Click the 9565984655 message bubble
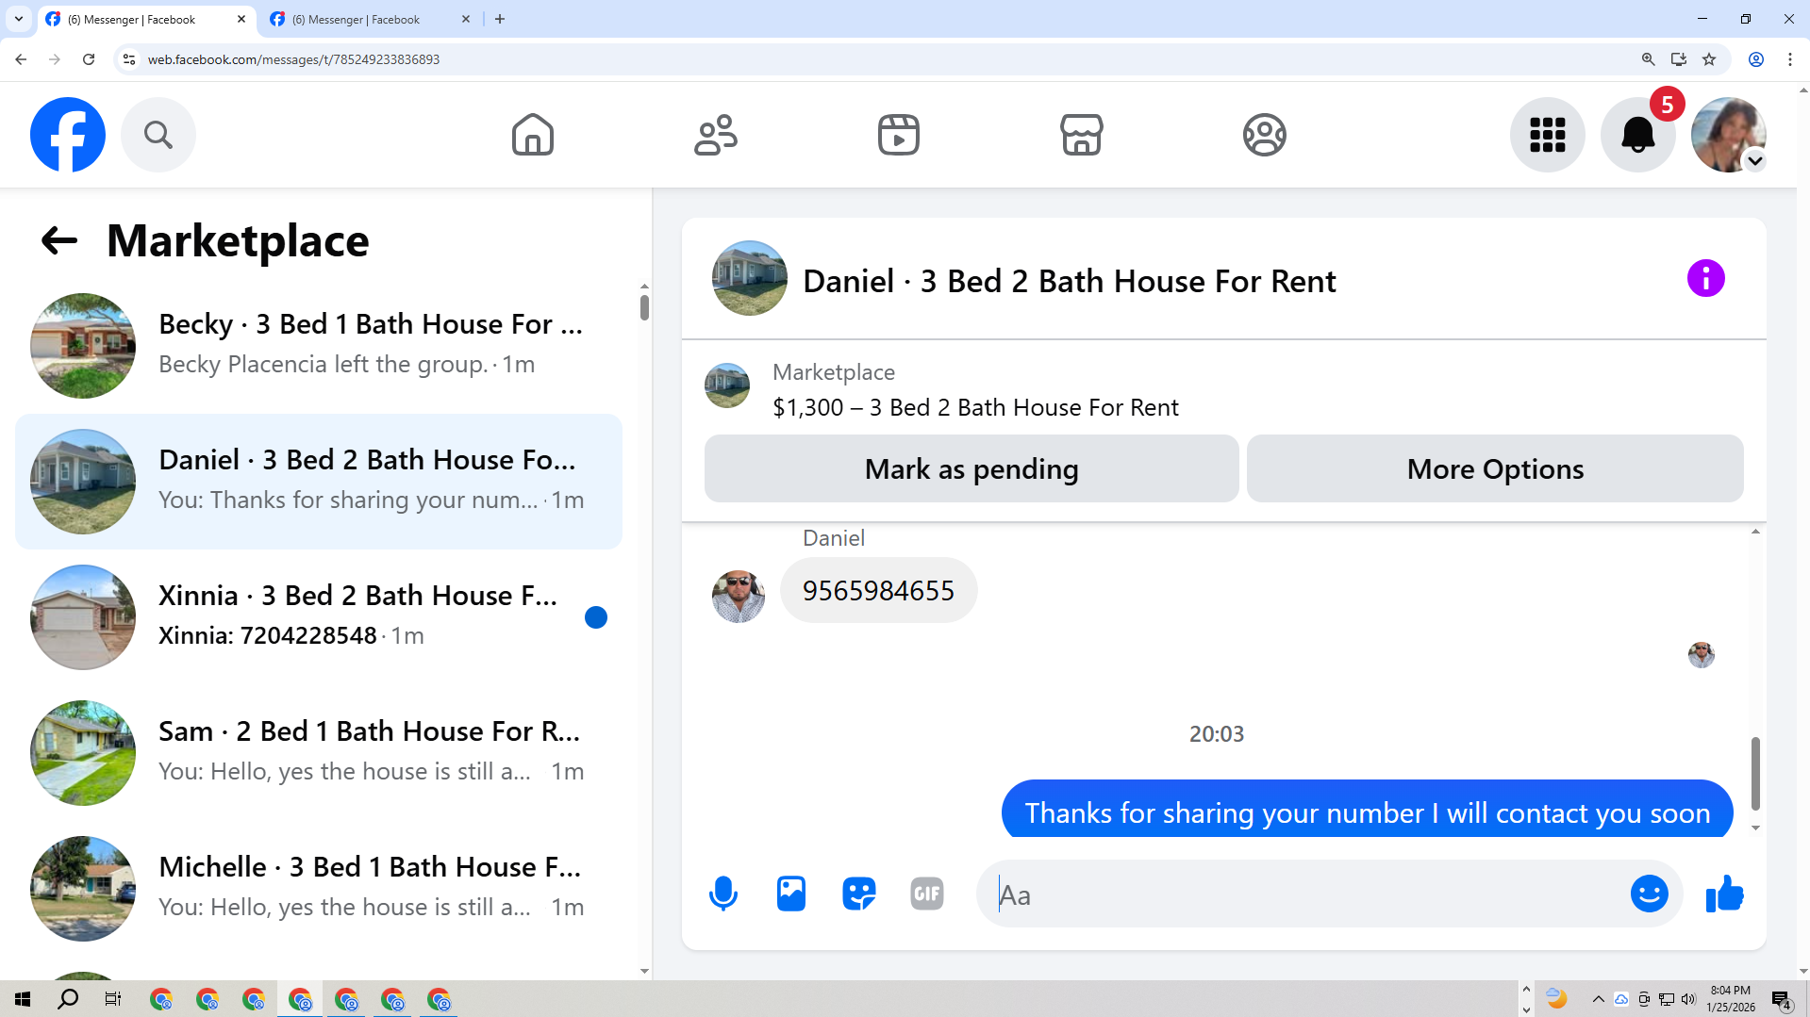1810x1017 pixels. click(879, 591)
